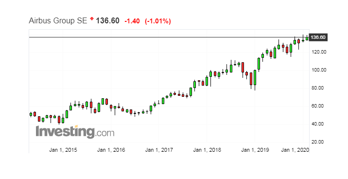348x179 pixels.
Task: Click the red down arrow beside Airbus Group SE
Action: click(92, 19)
